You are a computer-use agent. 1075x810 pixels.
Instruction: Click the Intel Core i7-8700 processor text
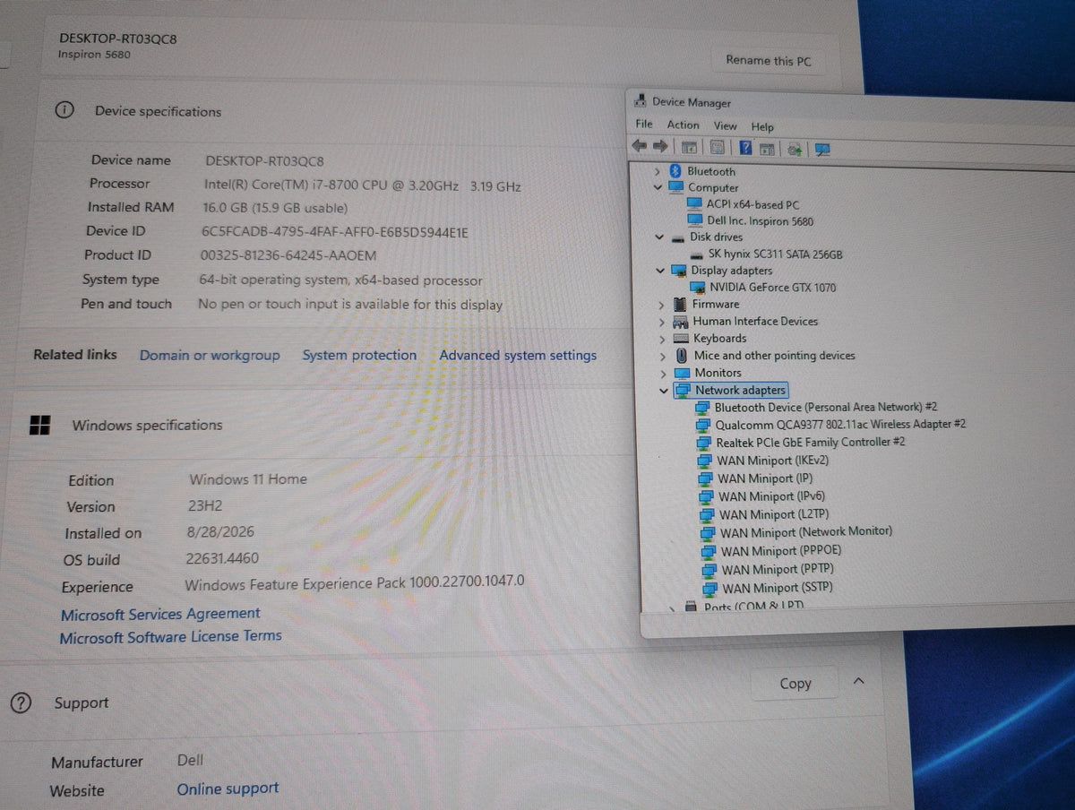pyautogui.click(x=363, y=185)
